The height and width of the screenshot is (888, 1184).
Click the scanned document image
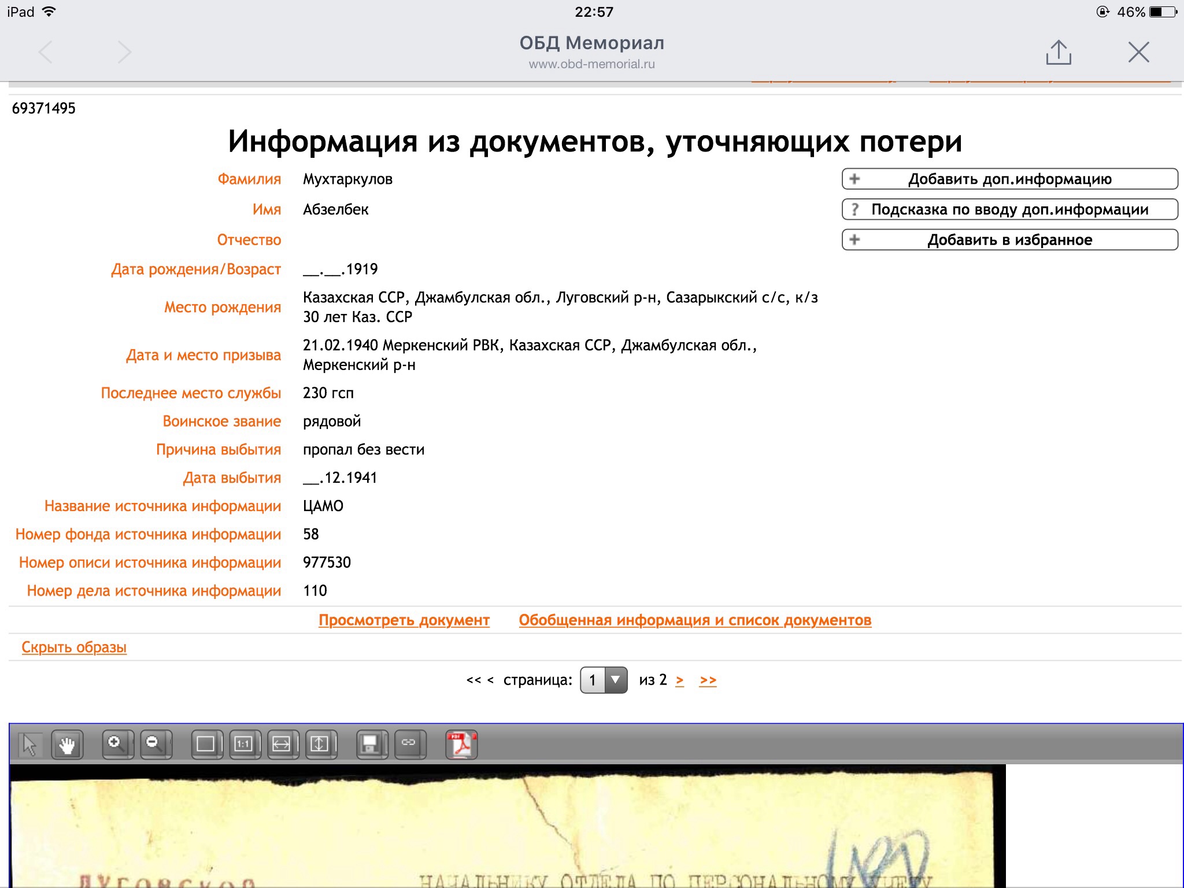(x=508, y=827)
